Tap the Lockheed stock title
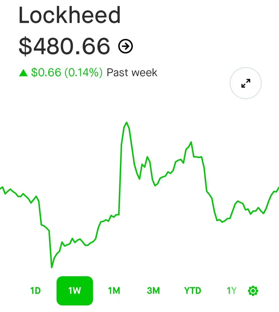Image resolution: width=279 pixels, height=312 pixels. click(x=69, y=15)
